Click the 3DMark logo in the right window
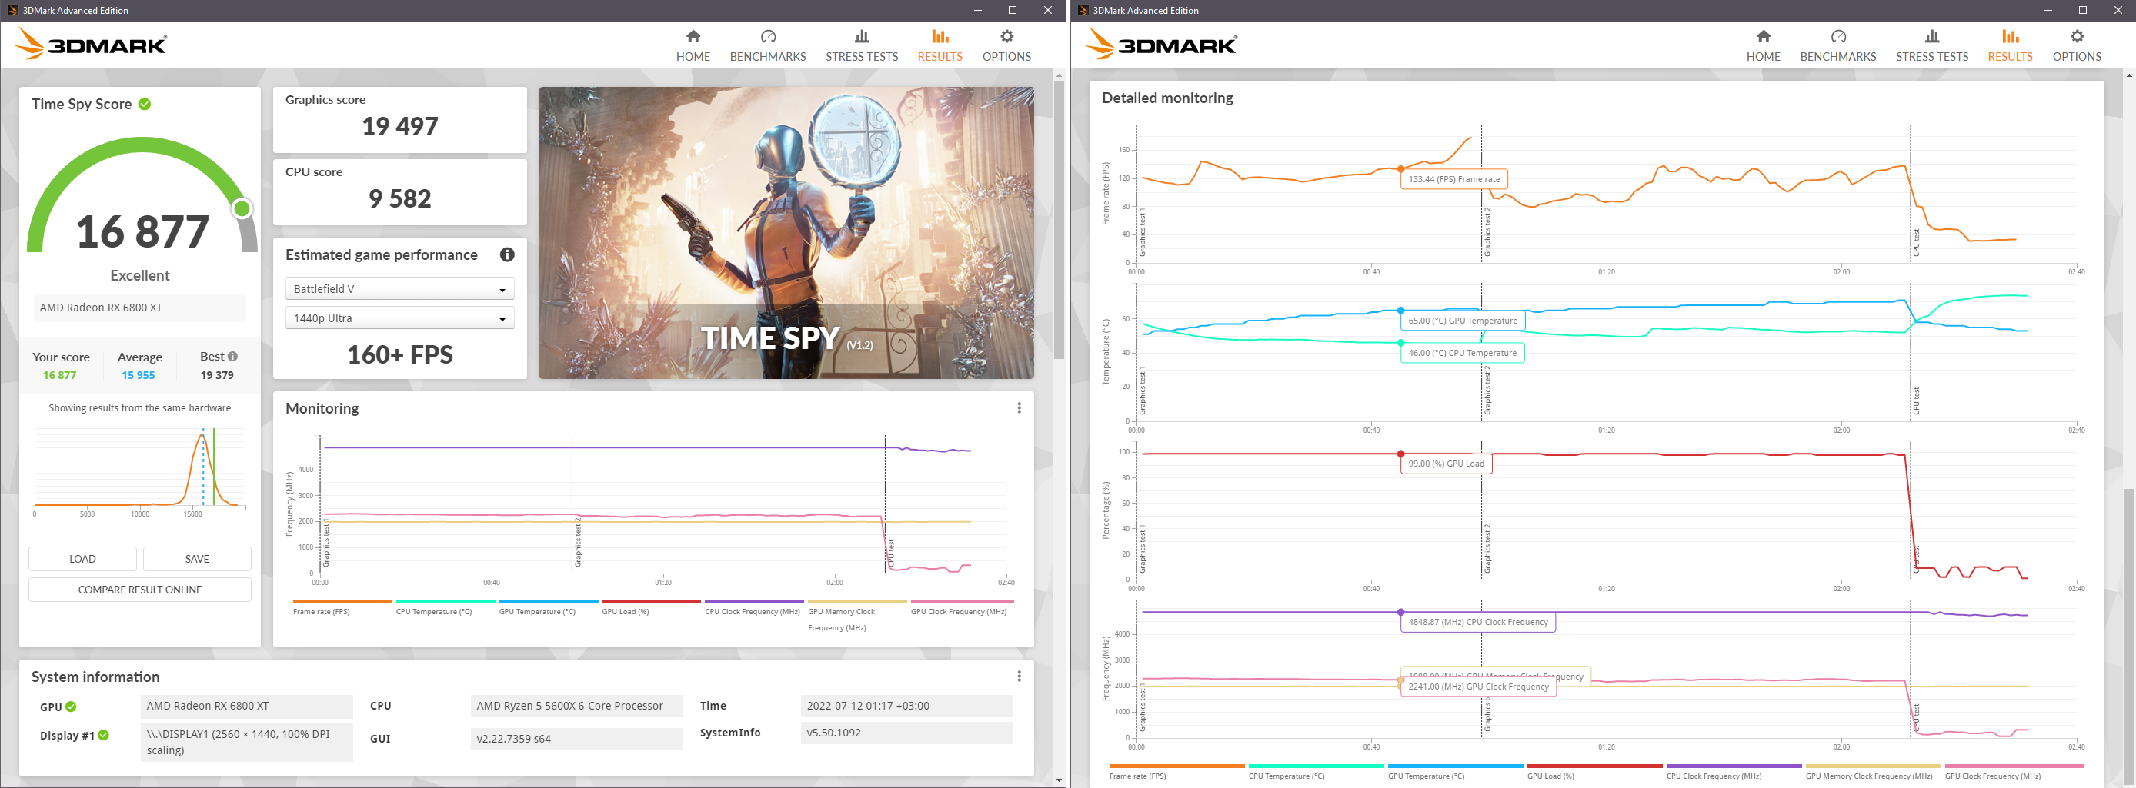Screen dimensions: 2136x788 point(1162,44)
